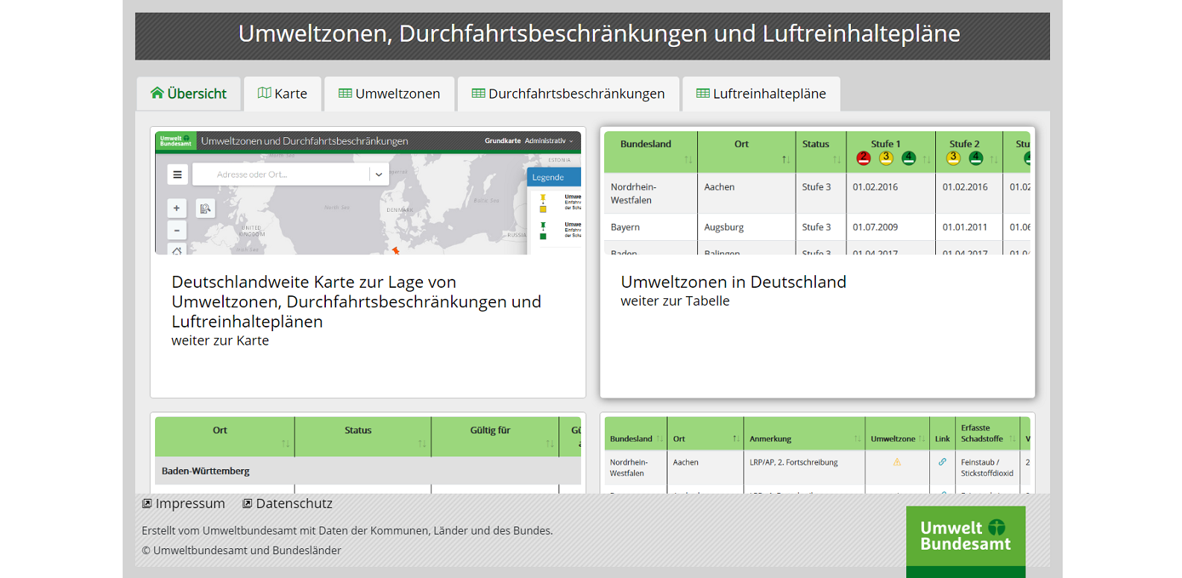Click the hamburger menu icon on map preview
Viewport: 1182px width, 578px height.
click(x=177, y=175)
